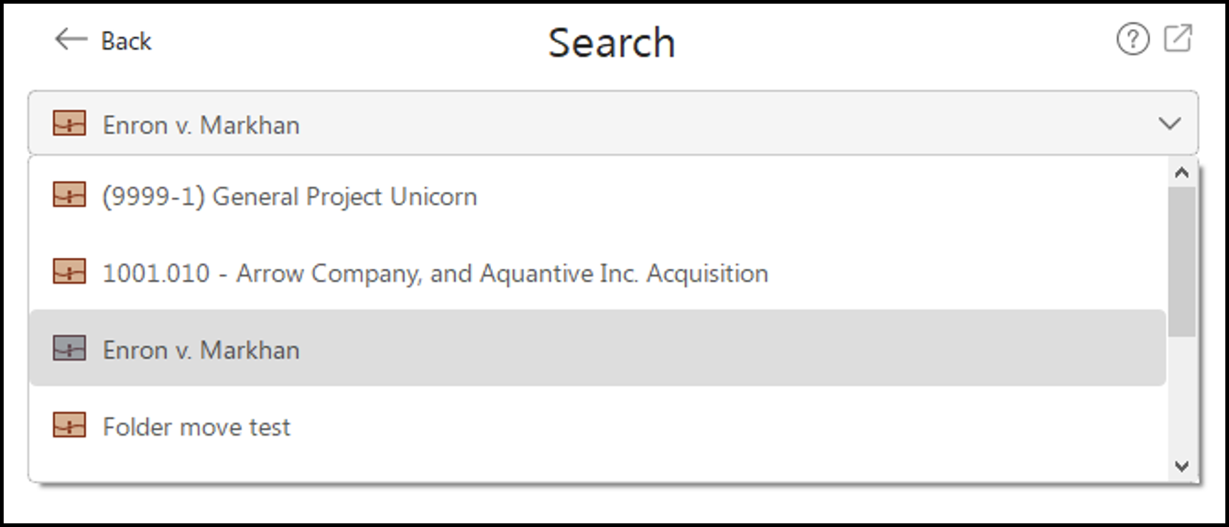Screen dimensions: 1229x527
Task: Open the help question mark icon
Action: 1134,40
